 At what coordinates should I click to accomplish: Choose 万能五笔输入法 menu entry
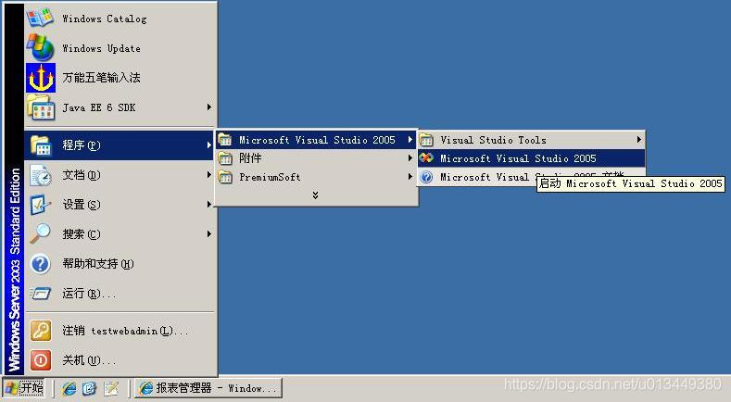120,78
